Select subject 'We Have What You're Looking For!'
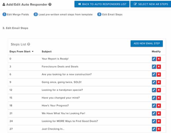Viewport: 171px width, 133px height. 63,113
